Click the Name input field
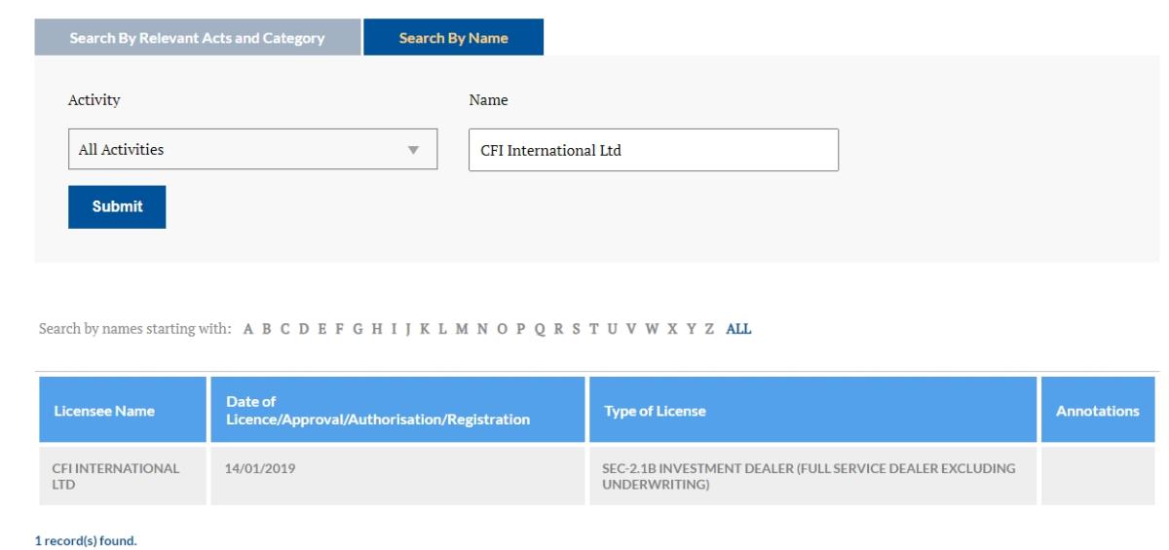This screenshot has height=550, width=1169. (x=653, y=151)
